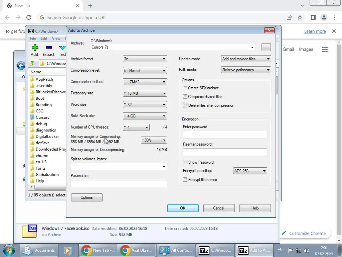Open Chrome profile avatar
This screenshot has width=342, height=257.
coord(324,17)
